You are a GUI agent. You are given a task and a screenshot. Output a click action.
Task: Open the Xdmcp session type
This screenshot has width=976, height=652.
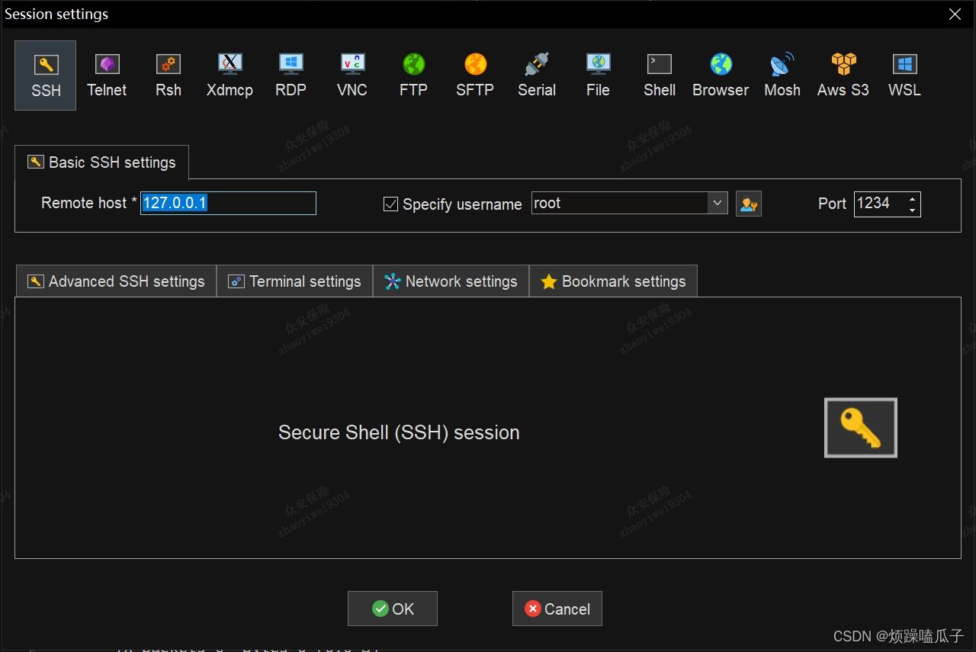tap(230, 75)
